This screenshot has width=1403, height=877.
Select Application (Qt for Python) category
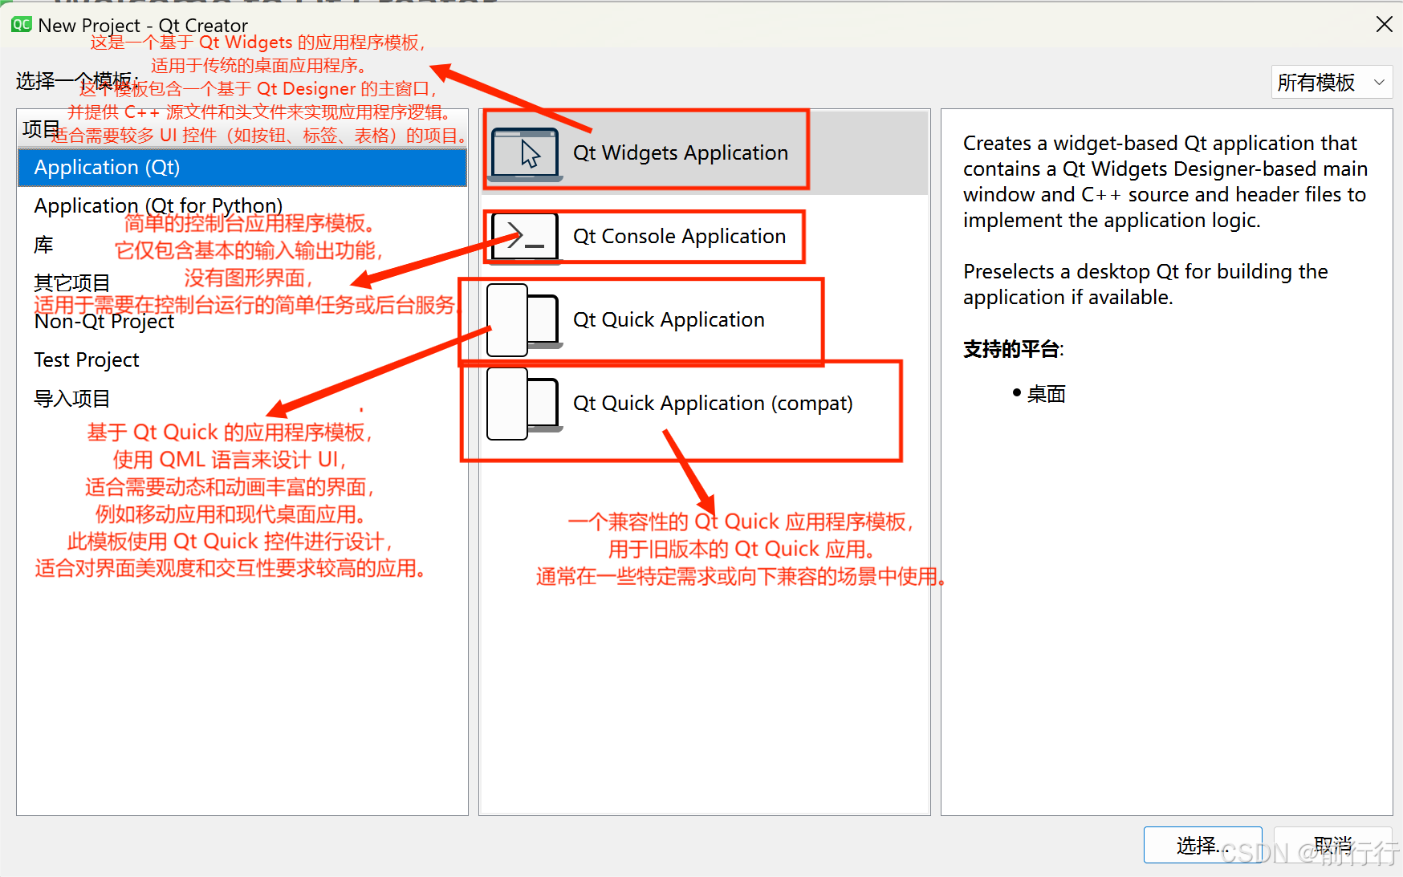tap(242, 205)
